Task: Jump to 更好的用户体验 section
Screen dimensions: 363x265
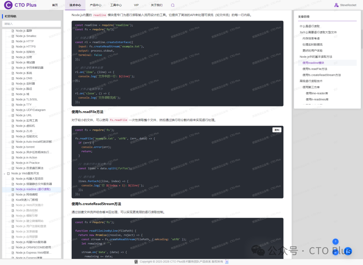Action: coord(312,51)
